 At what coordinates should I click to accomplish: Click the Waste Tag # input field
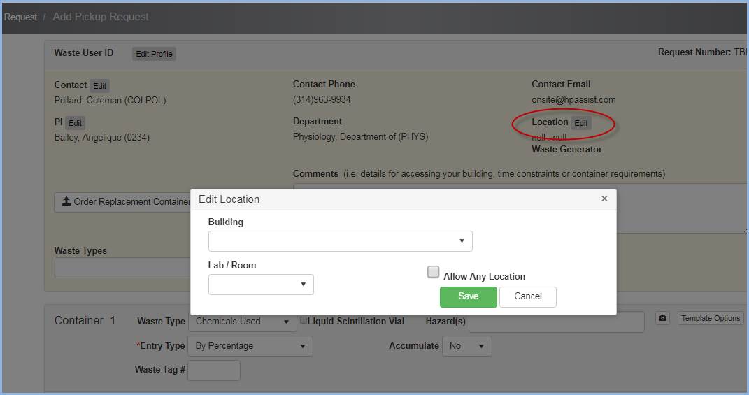pos(214,371)
